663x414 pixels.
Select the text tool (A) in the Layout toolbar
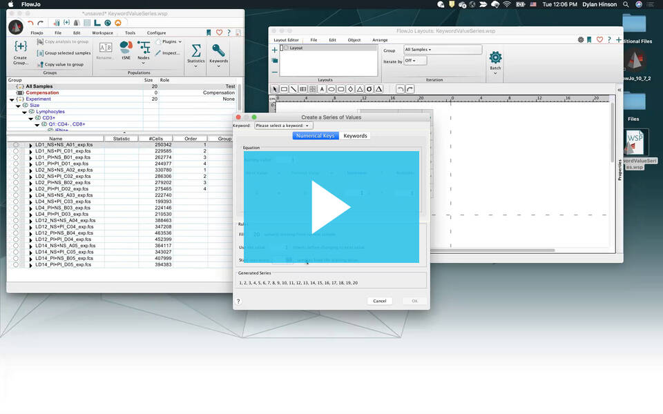tap(322, 89)
